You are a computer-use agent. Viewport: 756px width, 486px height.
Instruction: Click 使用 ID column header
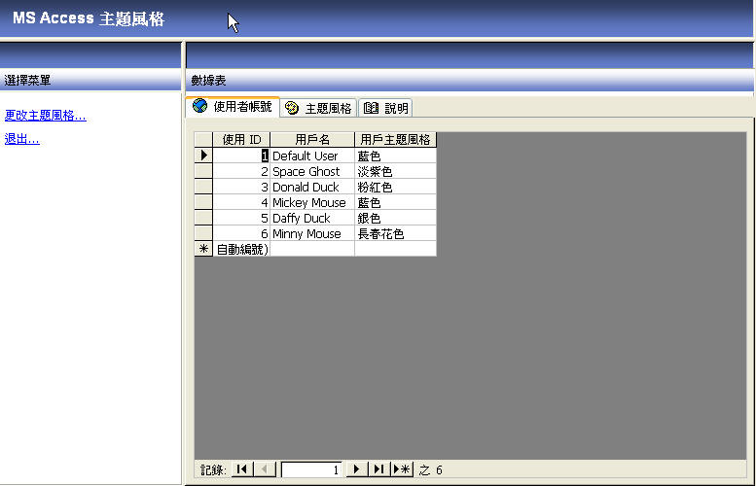click(241, 140)
